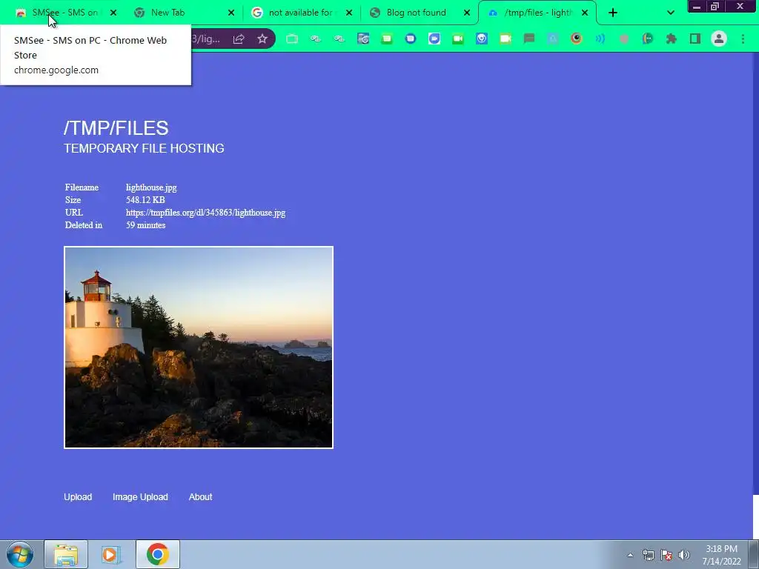Image resolution: width=759 pixels, height=569 pixels.
Task: Click the share this page icon
Action: click(x=239, y=39)
